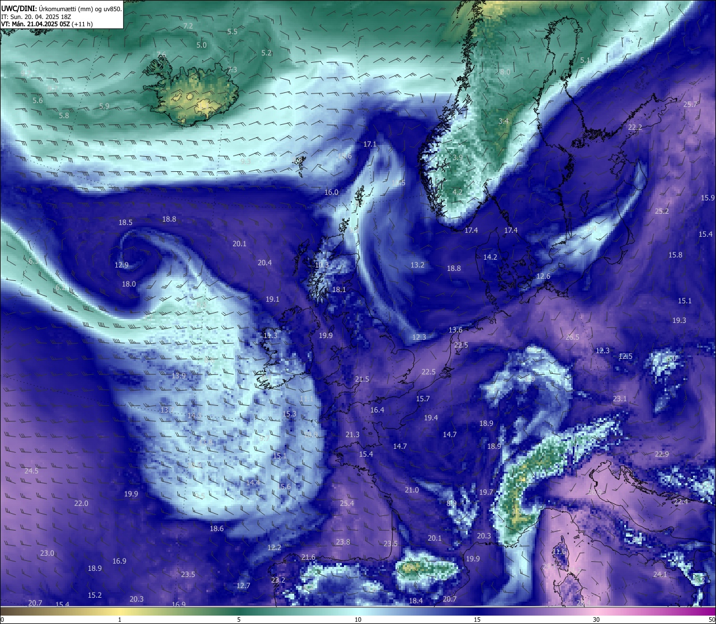Screen dimensions: 716x624
Task: Click the map value 15.8
Action: click(x=676, y=255)
